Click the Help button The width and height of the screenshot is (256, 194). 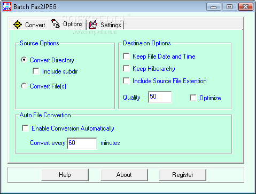65,175
